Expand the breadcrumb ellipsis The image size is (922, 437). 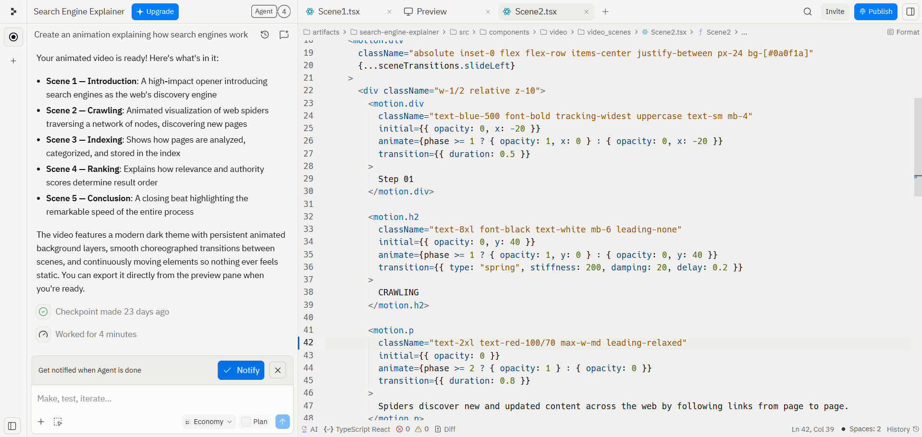click(744, 32)
